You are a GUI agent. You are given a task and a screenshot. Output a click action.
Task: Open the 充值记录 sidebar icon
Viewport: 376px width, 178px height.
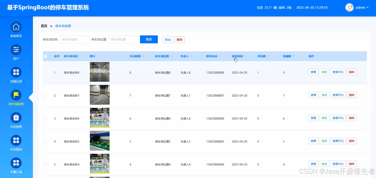click(x=16, y=72)
